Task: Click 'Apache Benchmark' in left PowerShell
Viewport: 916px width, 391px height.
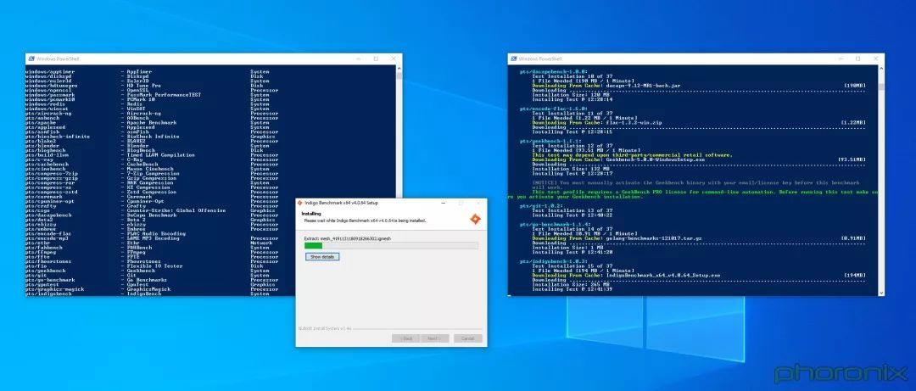Action: click(x=152, y=123)
